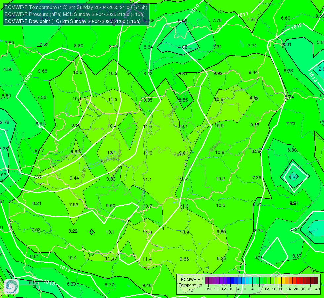Viewport: 324px width, 298px height.
Task: Click the 7.56 temperature value
Action: (42, 97)
